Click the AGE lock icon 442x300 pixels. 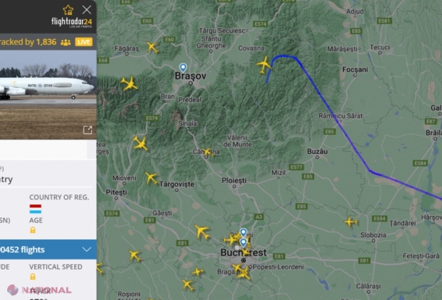(x=33, y=230)
